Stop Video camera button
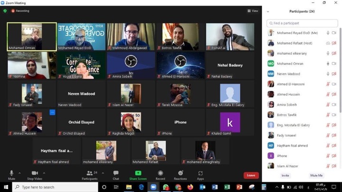Image resolution: width=342 pixels, height=192 pixels. tap(35, 175)
